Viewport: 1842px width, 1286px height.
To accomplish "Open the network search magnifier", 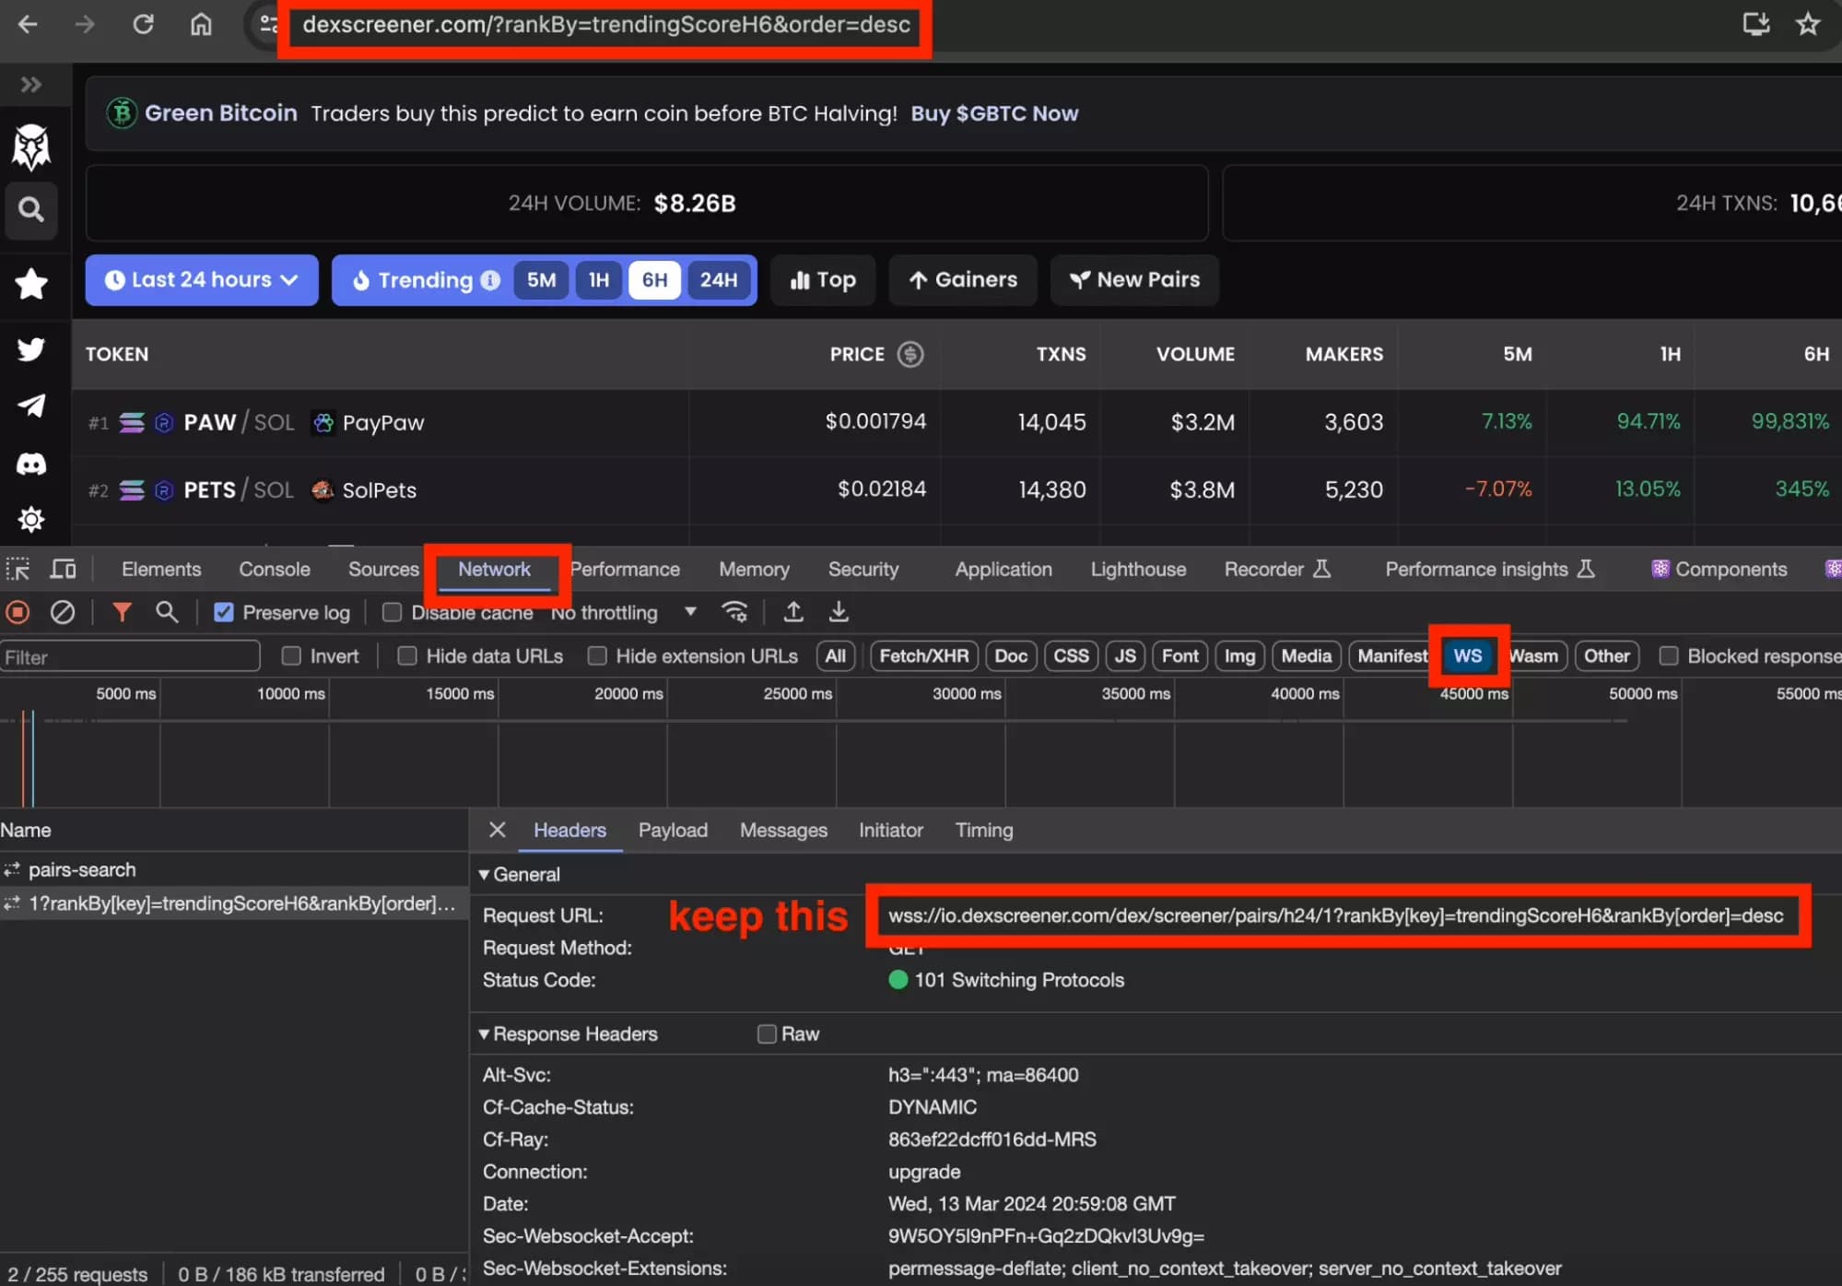I will coord(167,611).
